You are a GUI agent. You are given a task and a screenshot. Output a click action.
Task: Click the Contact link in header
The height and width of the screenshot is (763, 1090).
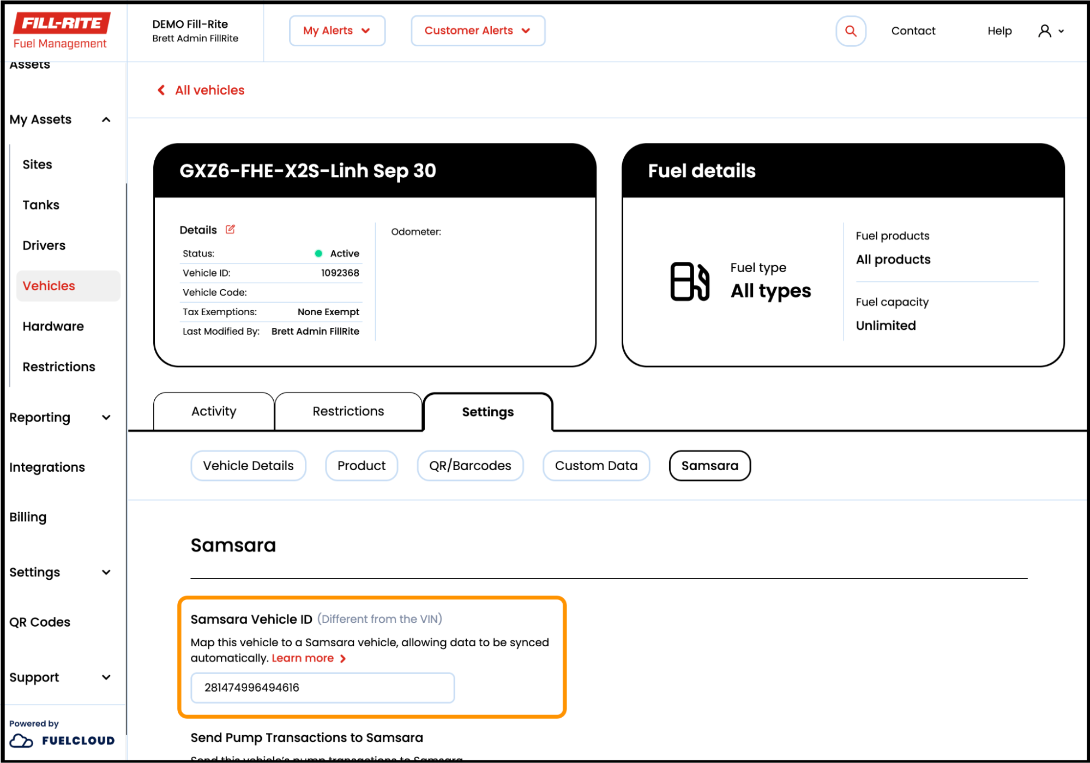(913, 31)
